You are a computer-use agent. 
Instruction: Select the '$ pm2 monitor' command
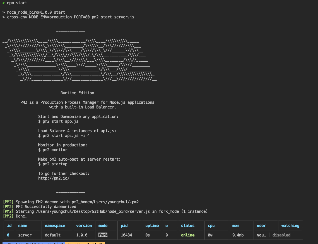click(x=53, y=150)
